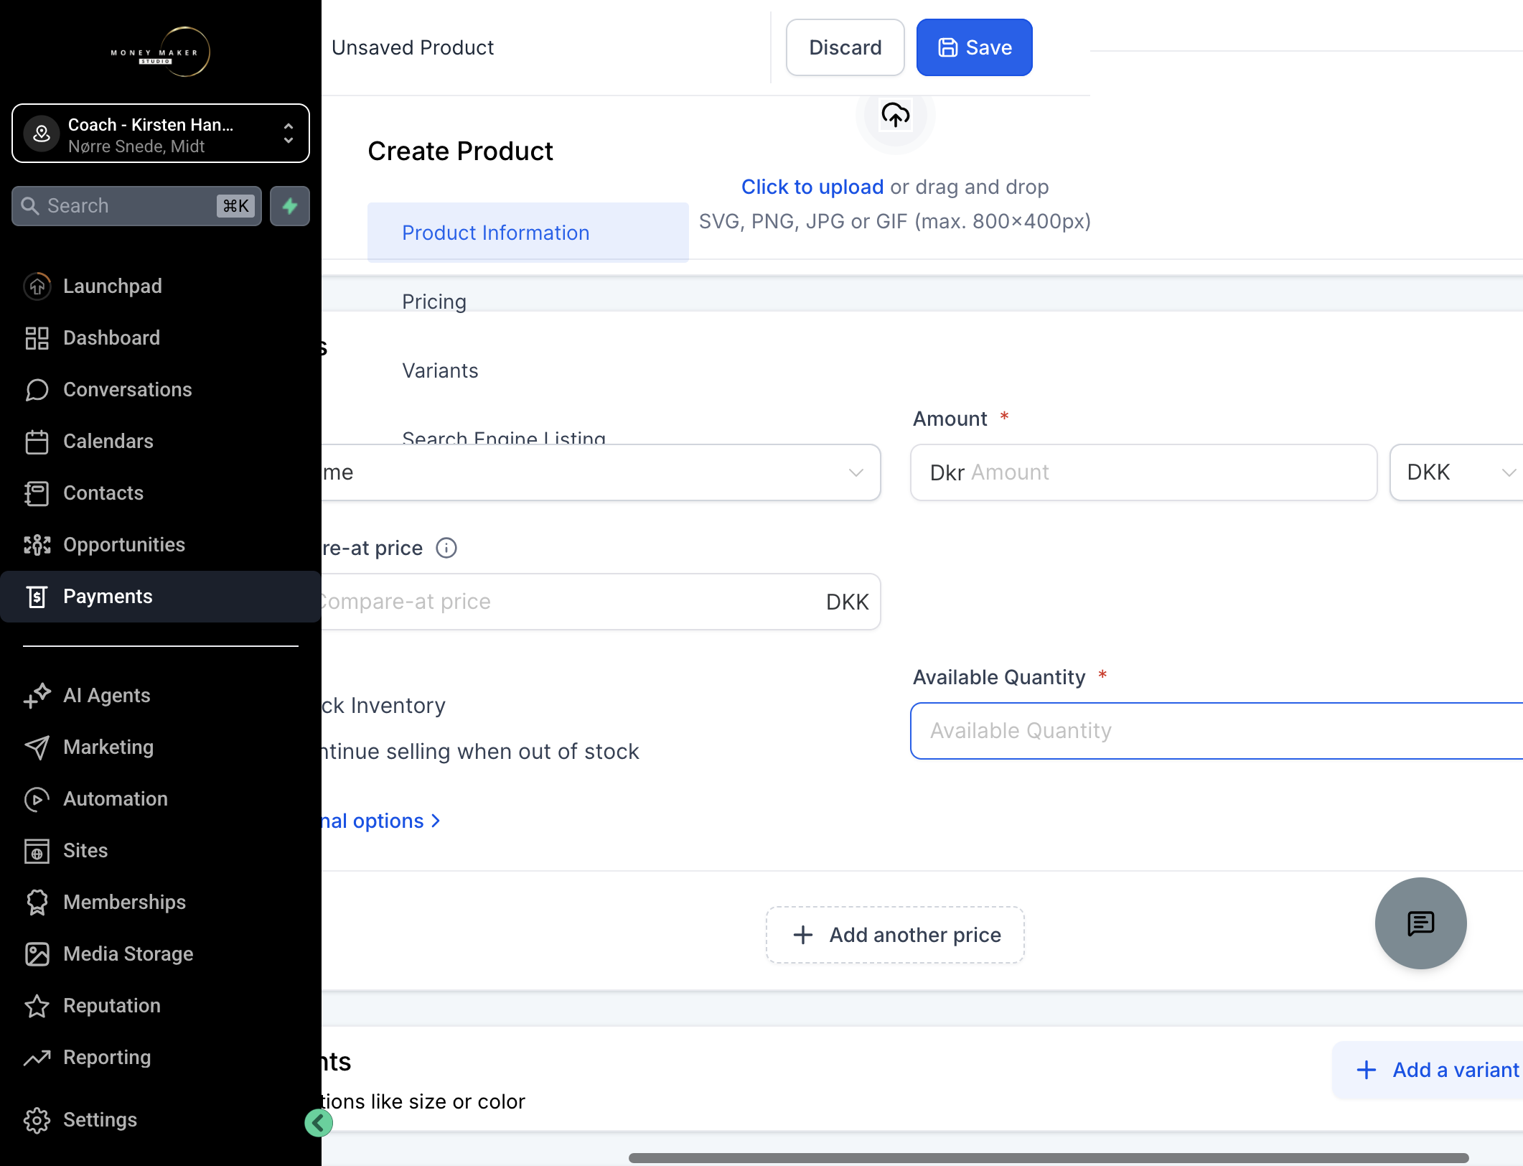The image size is (1523, 1166).
Task: Click the sidebar Search box
Action: pyautogui.click(x=136, y=206)
